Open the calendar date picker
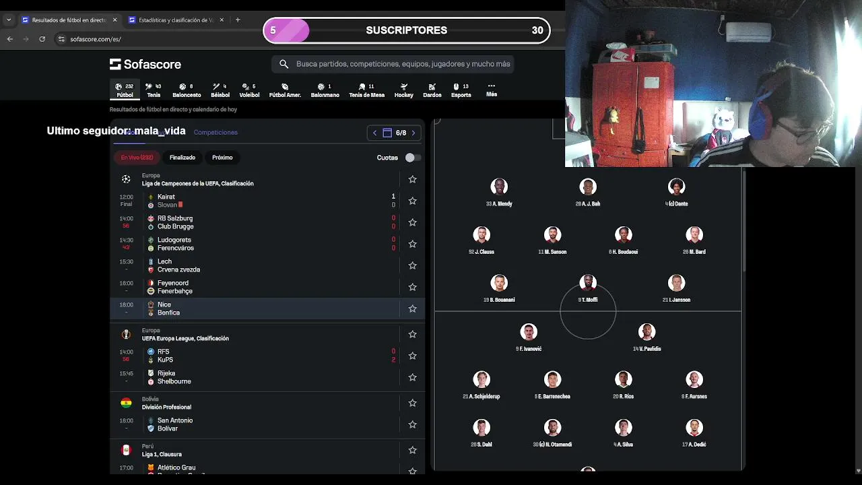Viewport: 862px width, 485px height. click(x=387, y=133)
